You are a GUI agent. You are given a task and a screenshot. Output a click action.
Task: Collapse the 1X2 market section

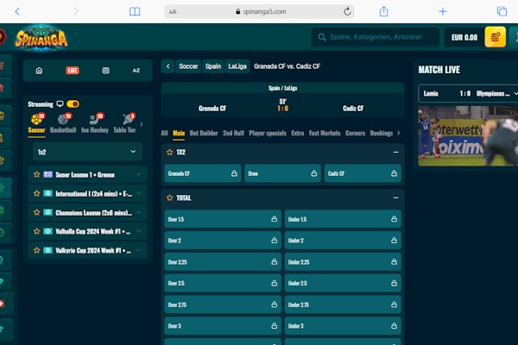(395, 152)
